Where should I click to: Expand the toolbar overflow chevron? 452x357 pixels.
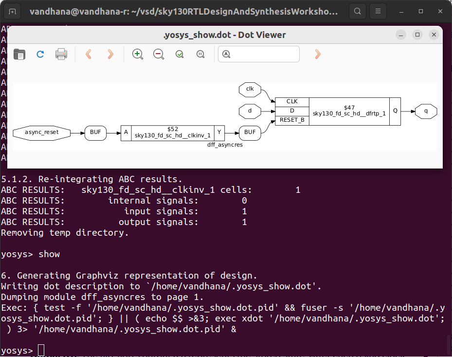tap(317, 54)
